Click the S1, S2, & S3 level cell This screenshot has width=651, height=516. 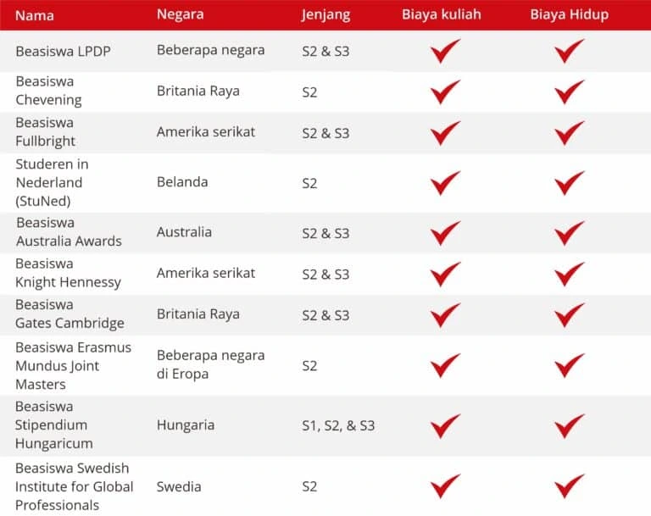point(338,425)
